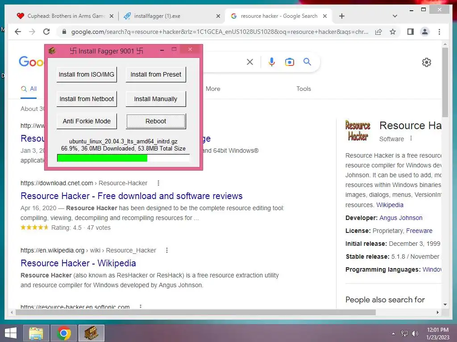
Task: Open File Explorer from the taskbar
Action: 36,333
